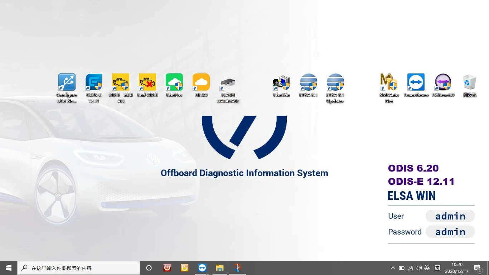The height and width of the screenshot is (275, 489).
Task: Click the Recycle Bin icon
Action: (x=470, y=85)
